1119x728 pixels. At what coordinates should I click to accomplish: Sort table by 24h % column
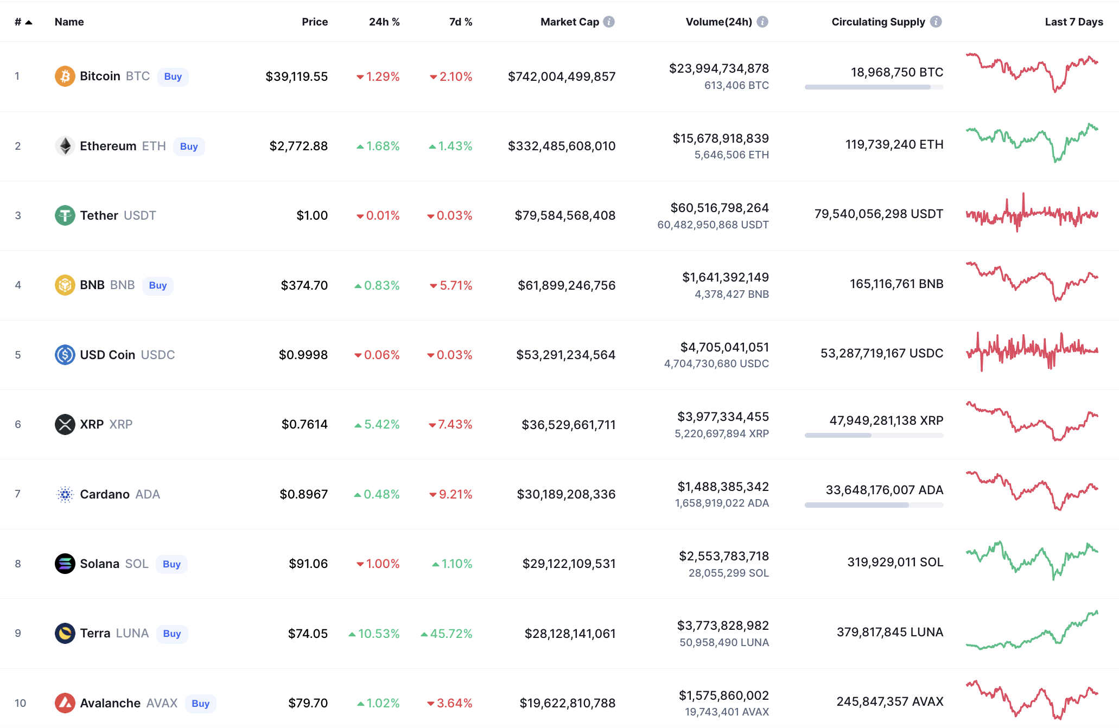[384, 22]
